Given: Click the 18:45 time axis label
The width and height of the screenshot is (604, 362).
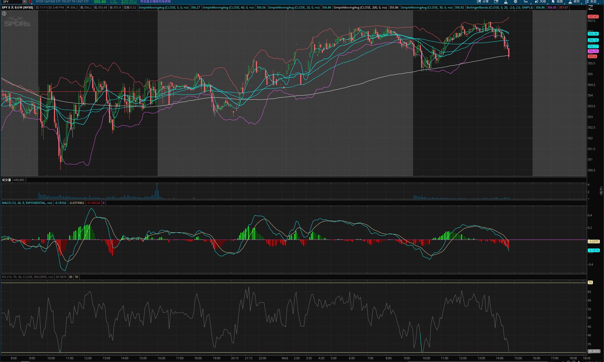Looking at the screenshot, I should 587,358.
